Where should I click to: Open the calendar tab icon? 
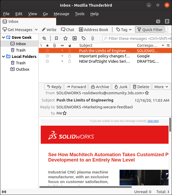(158, 21)
